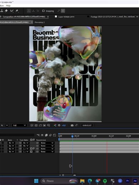Open the Help menu
The image size is (139, 185).
[8, 6]
